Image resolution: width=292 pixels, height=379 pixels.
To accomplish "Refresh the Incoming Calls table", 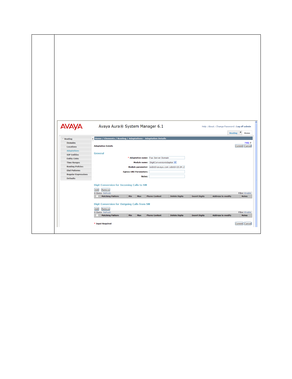I will click(x=107, y=193).
